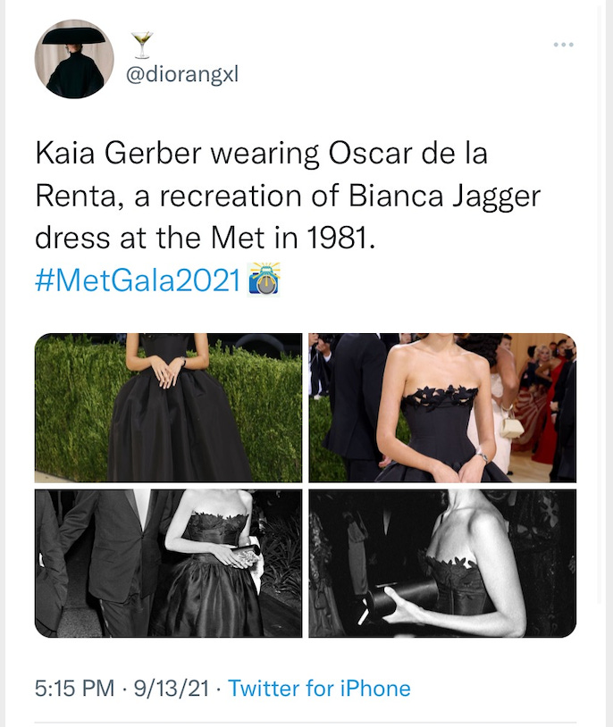Click the camera flash emoji
Viewport: 613px width, 727px height.
[264, 280]
